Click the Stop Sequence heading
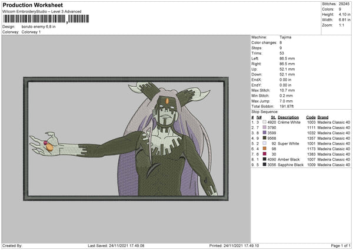 pyautogui.click(x=265, y=111)
